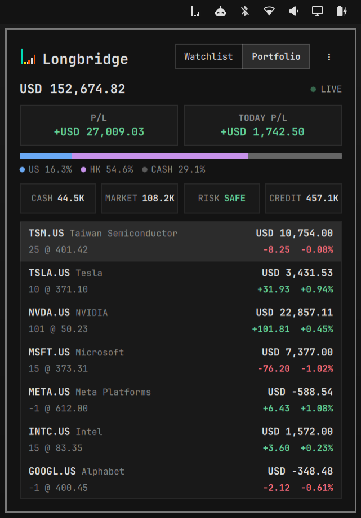Select the META.US Meta Platforms row
The height and width of the screenshot is (518, 361).
click(181, 400)
